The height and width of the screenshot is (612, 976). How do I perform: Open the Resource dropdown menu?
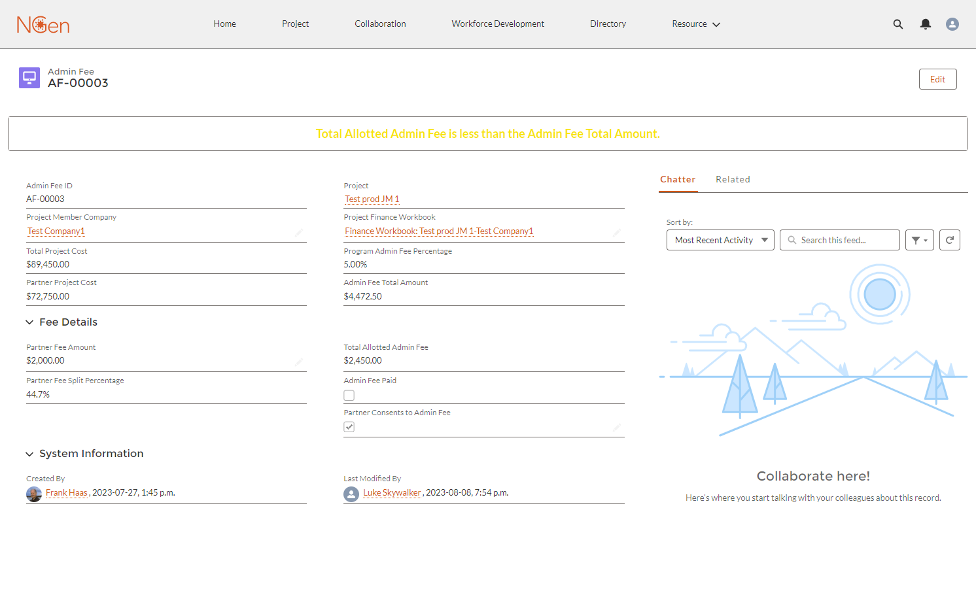click(696, 24)
